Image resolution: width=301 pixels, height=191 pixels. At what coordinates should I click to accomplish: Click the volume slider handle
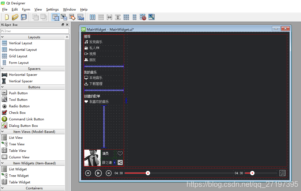tap(252, 173)
